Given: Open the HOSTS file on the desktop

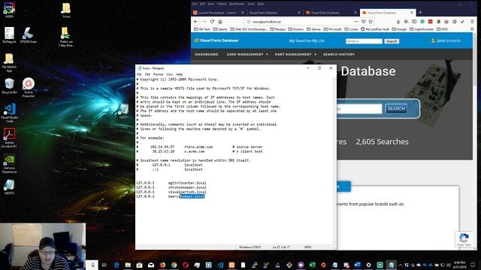Looking at the screenshot, I should coord(9,187).
